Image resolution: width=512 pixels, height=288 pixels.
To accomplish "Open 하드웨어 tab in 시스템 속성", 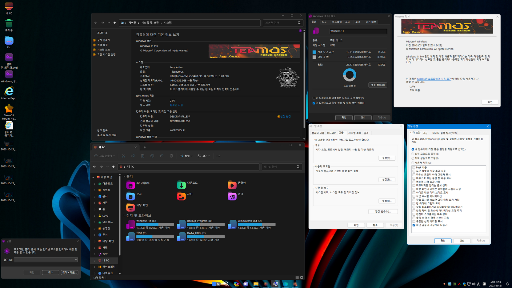I will [331, 133].
